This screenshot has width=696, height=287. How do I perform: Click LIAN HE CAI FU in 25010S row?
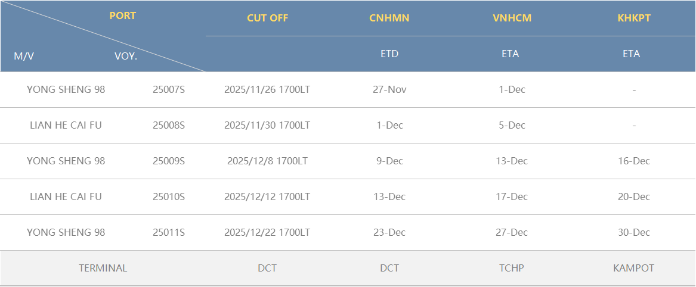[66, 197]
